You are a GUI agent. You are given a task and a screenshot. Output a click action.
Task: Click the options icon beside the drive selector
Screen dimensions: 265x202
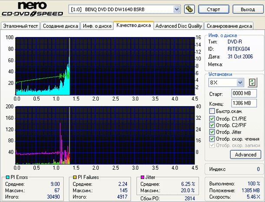pyautogui.click(x=189, y=9)
